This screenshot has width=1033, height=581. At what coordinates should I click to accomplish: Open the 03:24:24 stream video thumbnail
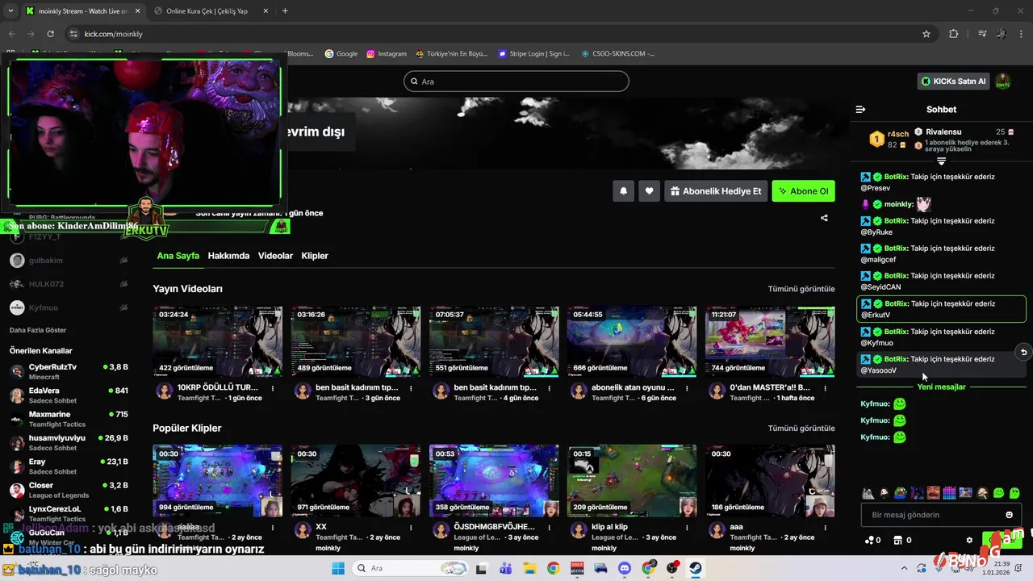218,341
